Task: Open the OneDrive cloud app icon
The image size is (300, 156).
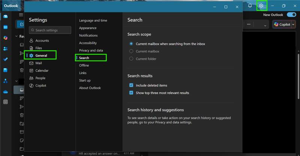Action: (x=6, y=92)
